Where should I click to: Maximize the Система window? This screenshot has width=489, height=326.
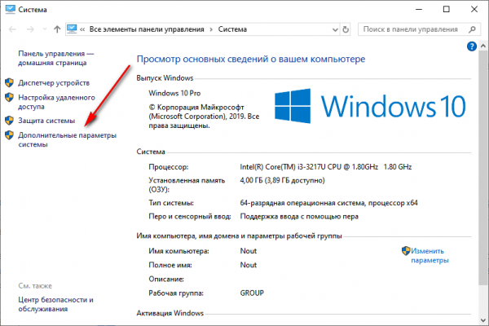coord(447,9)
